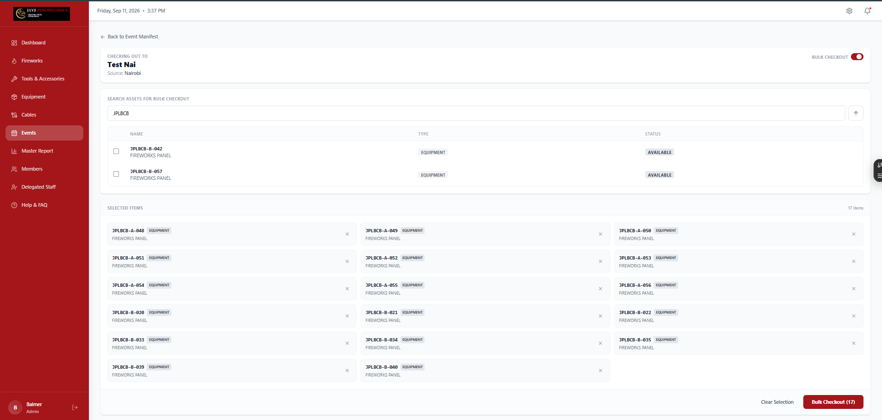The image size is (882, 420).
Task: Deselect JPLBCB-A-054 using its X
Action: (347, 289)
